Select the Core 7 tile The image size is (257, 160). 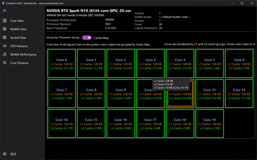coord(62,94)
